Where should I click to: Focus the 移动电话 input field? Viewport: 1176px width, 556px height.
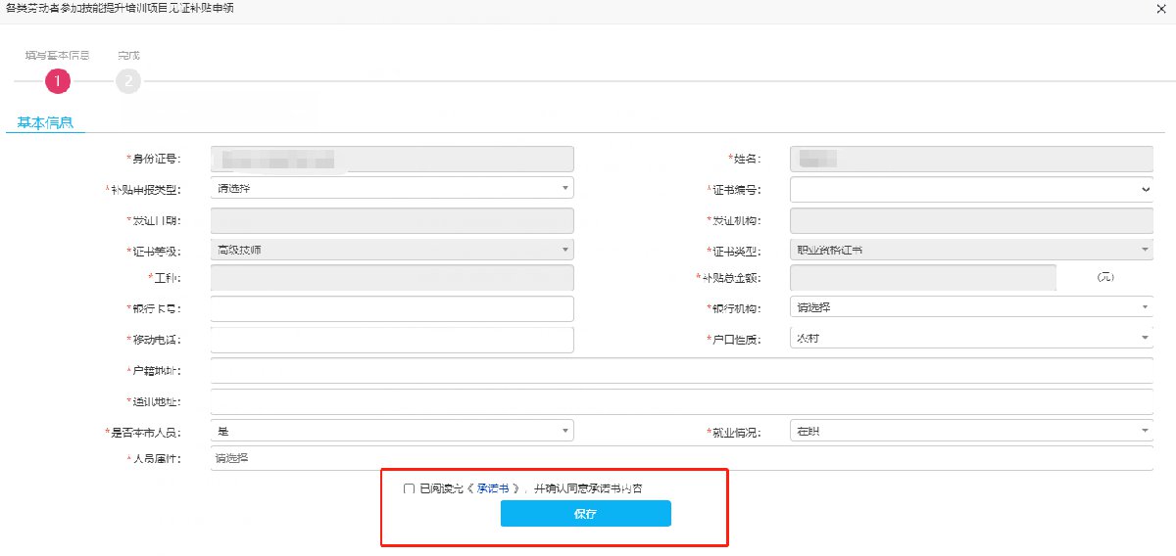tap(392, 340)
